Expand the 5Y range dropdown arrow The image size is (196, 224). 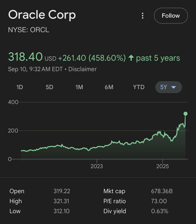173,87
